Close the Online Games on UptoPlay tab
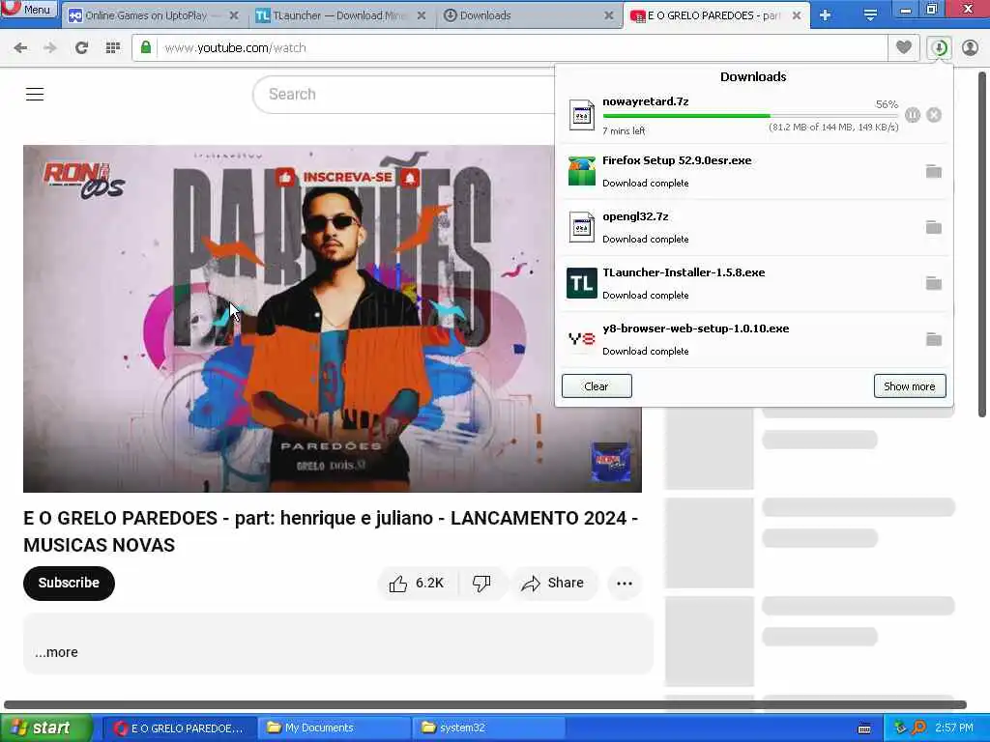 pyautogui.click(x=234, y=15)
